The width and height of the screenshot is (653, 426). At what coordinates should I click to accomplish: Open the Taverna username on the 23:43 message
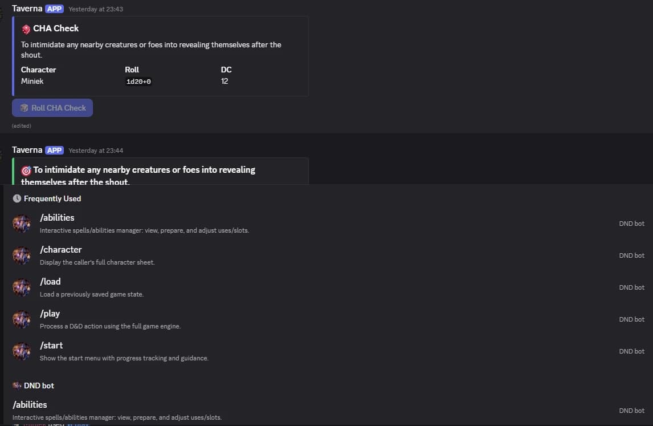coord(27,9)
